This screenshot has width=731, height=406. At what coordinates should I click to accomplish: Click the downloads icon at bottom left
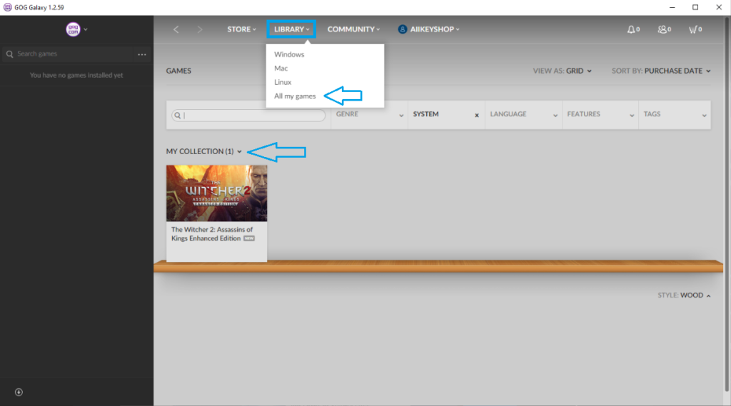[19, 392]
